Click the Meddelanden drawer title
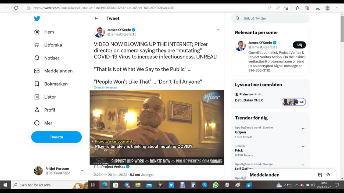 [x=264, y=175]
